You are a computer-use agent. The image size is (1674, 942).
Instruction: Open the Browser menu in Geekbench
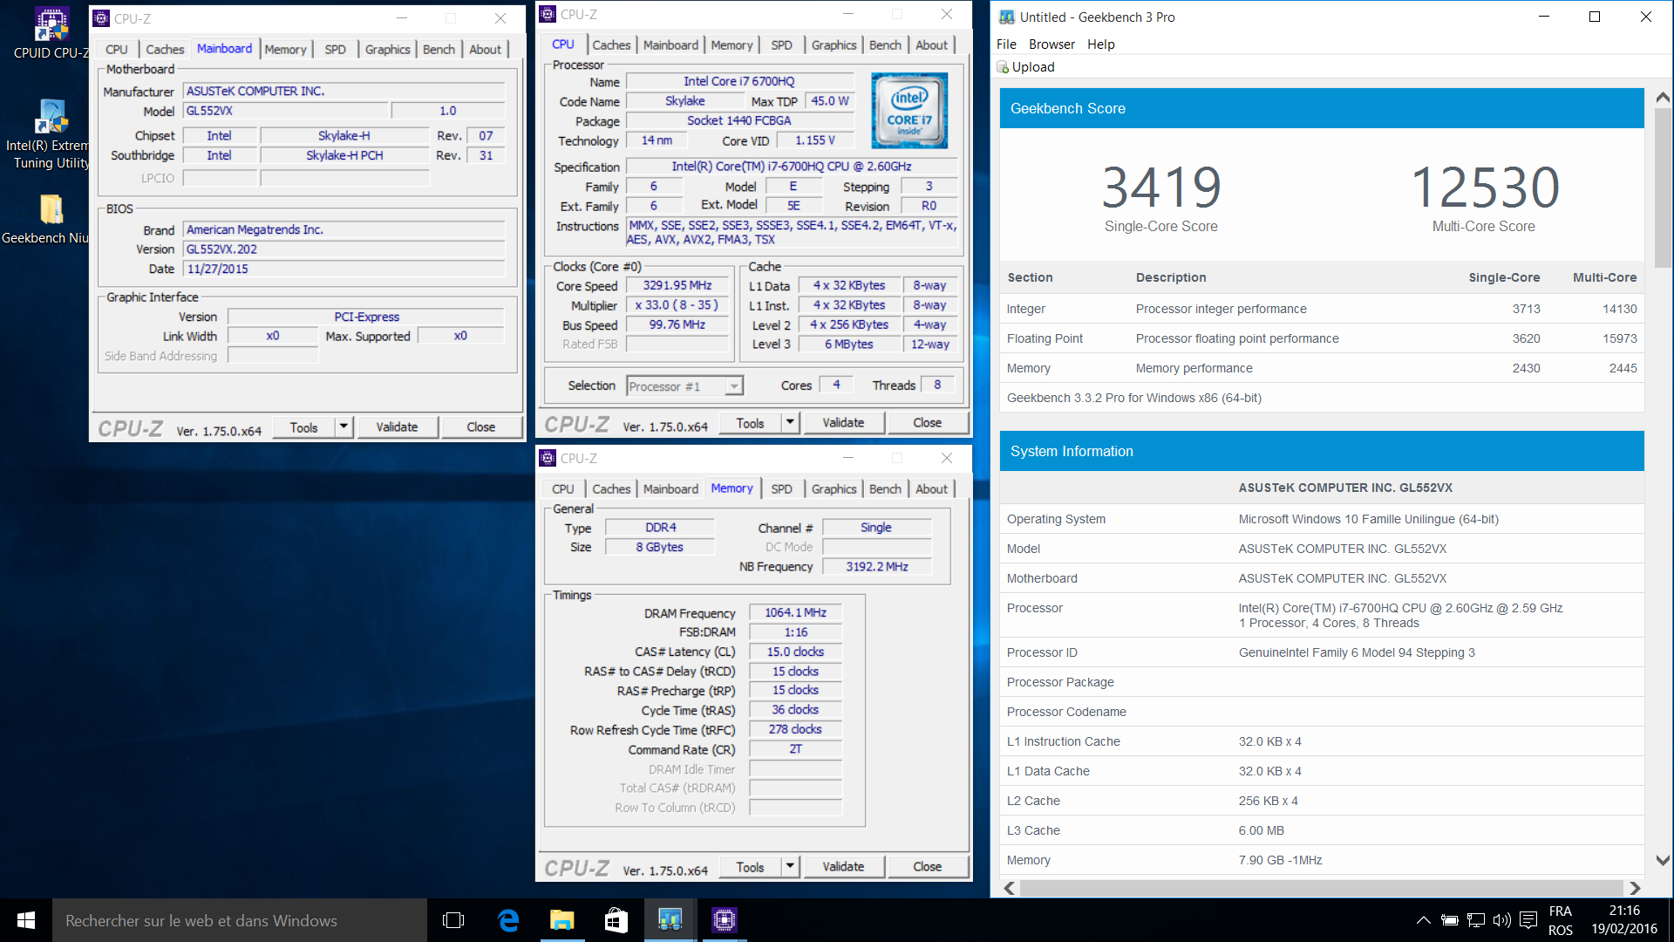tap(1051, 44)
